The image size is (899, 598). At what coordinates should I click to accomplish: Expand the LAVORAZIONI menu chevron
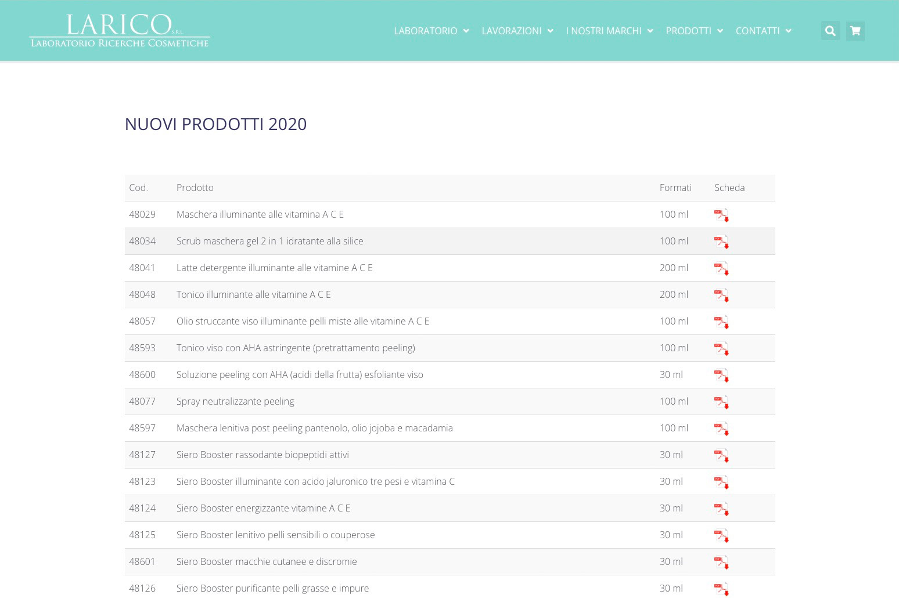pyautogui.click(x=550, y=31)
